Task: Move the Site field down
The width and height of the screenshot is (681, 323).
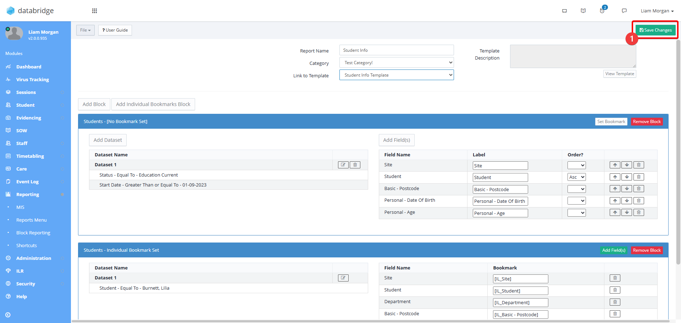Action: (x=627, y=165)
